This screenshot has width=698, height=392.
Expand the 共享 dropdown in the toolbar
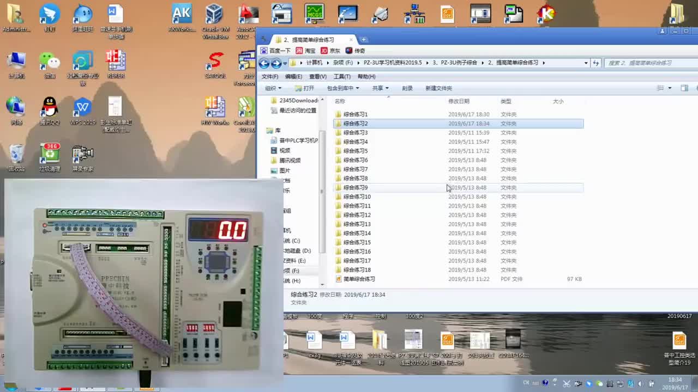point(380,88)
